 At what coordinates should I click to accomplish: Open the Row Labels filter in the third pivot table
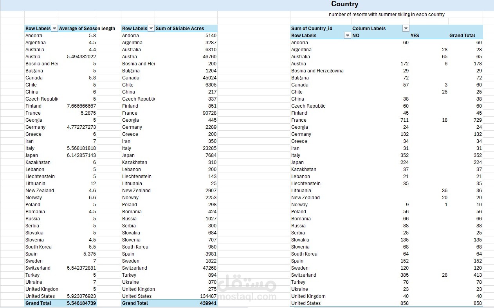[x=347, y=35]
